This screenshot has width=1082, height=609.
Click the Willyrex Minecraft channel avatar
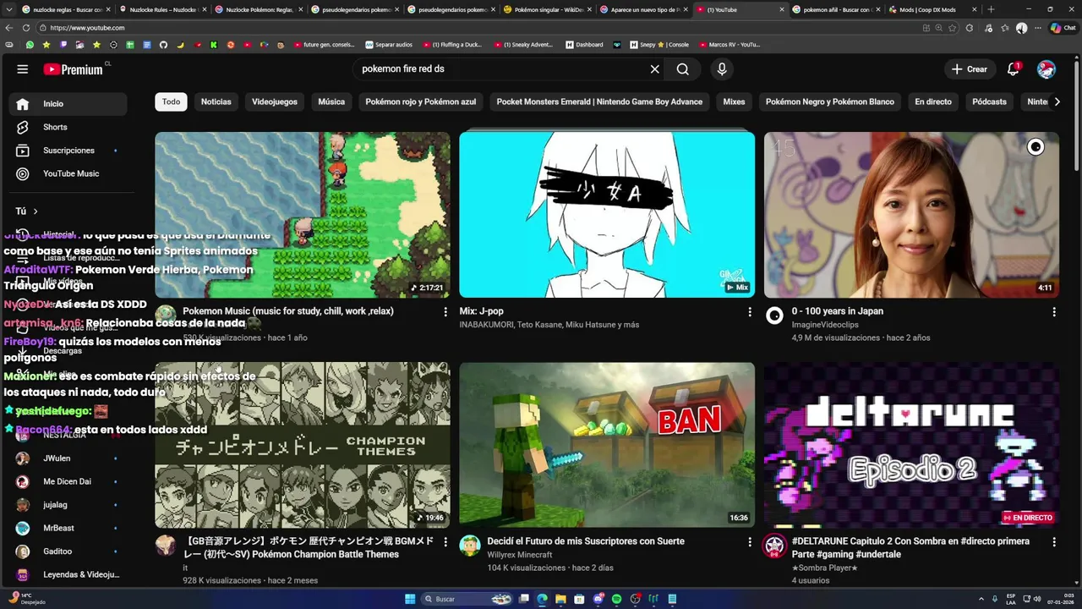tap(470, 546)
